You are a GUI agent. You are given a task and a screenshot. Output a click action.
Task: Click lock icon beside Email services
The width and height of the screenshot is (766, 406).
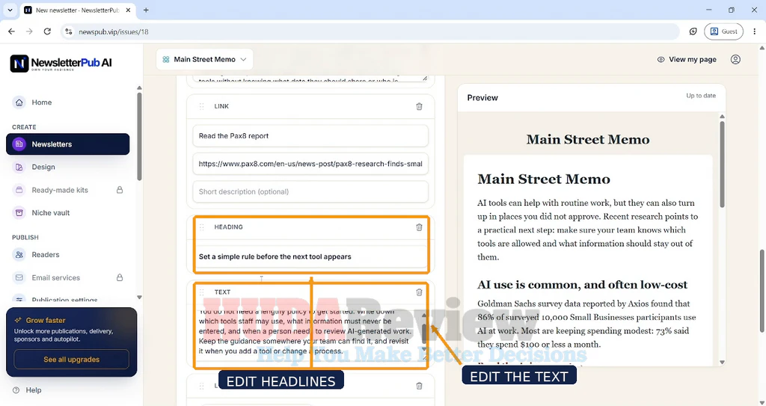coord(120,277)
